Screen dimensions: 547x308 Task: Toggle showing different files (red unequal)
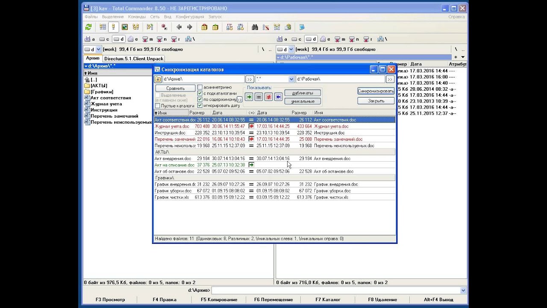click(x=269, y=97)
